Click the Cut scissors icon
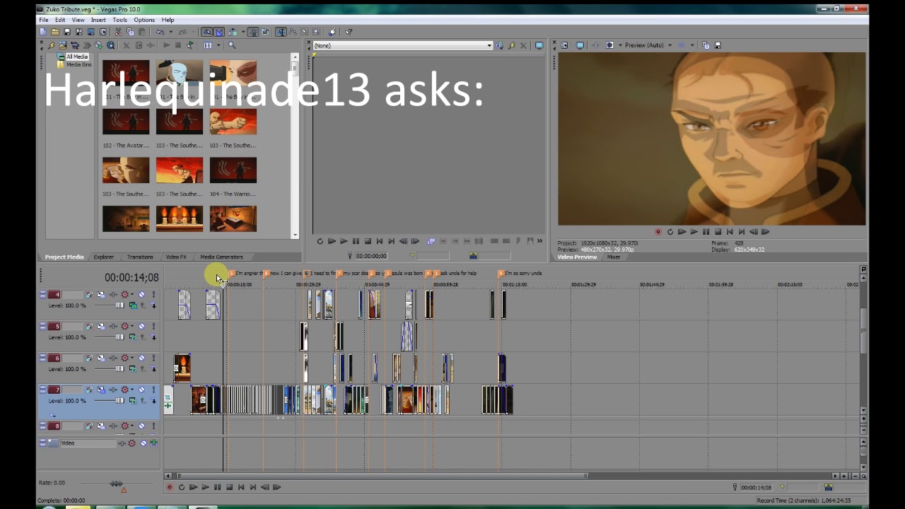This screenshot has width=905, height=509. tap(118, 32)
